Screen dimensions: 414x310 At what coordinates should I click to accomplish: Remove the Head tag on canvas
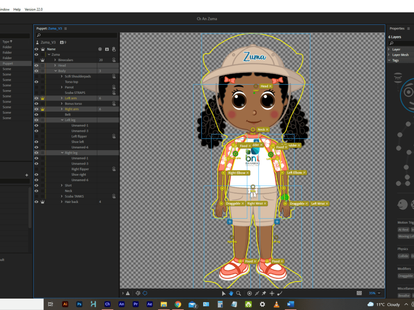[x=270, y=86]
